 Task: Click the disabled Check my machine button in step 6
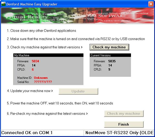click(x=124, y=113)
